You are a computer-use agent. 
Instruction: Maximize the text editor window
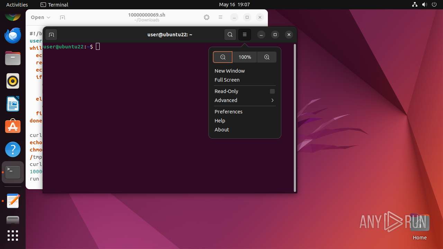pyautogui.click(x=247, y=17)
